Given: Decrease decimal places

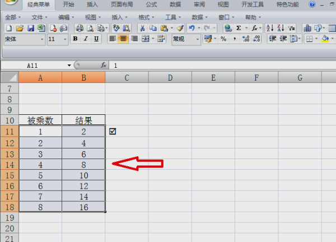Looking at the screenshot, I should pyautogui.click(x=256, y=39).
